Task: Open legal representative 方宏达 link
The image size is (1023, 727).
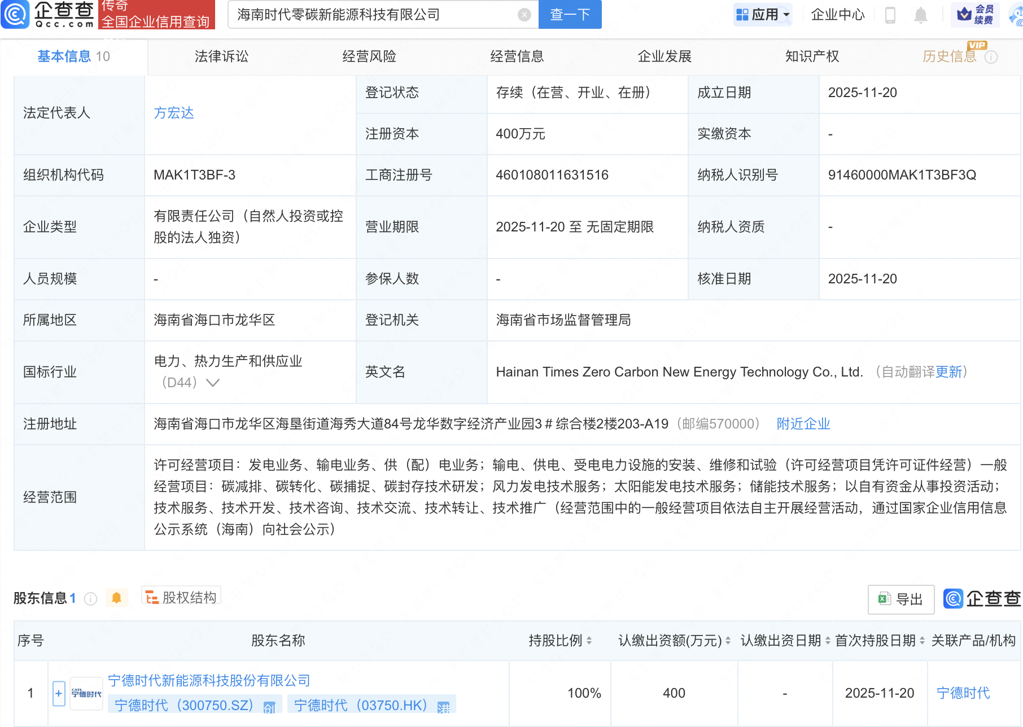Action: (174, 113)
